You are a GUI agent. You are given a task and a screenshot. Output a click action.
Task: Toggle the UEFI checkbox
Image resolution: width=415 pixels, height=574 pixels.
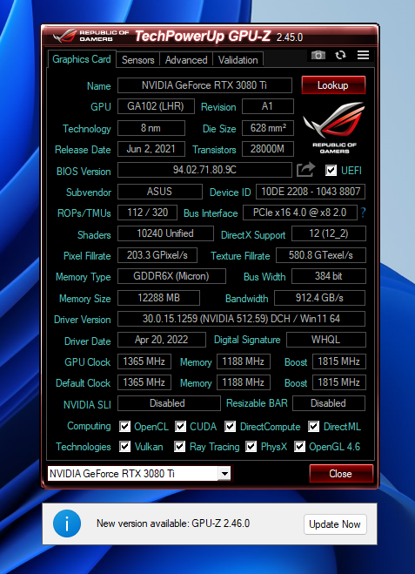click(331, 170)
